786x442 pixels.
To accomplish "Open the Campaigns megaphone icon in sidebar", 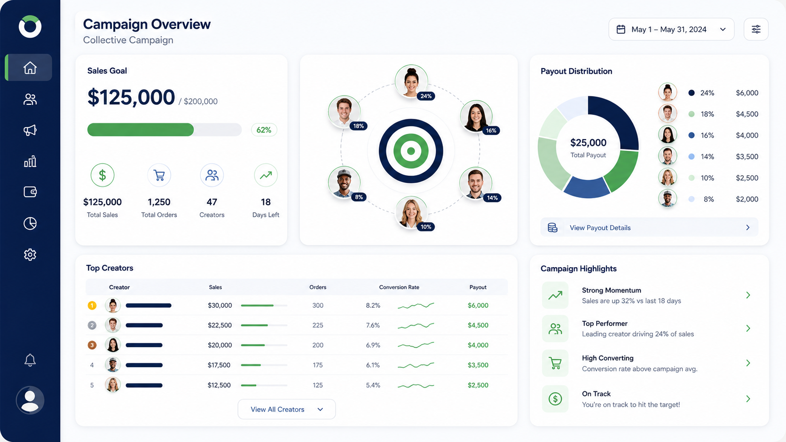I will tap(30, 130).
